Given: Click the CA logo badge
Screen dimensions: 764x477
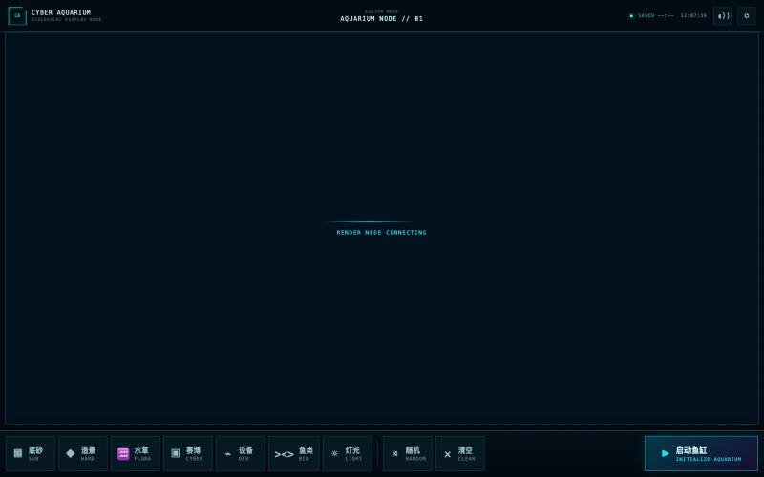Looking at the screenshot, I should [x=17, y=16].
